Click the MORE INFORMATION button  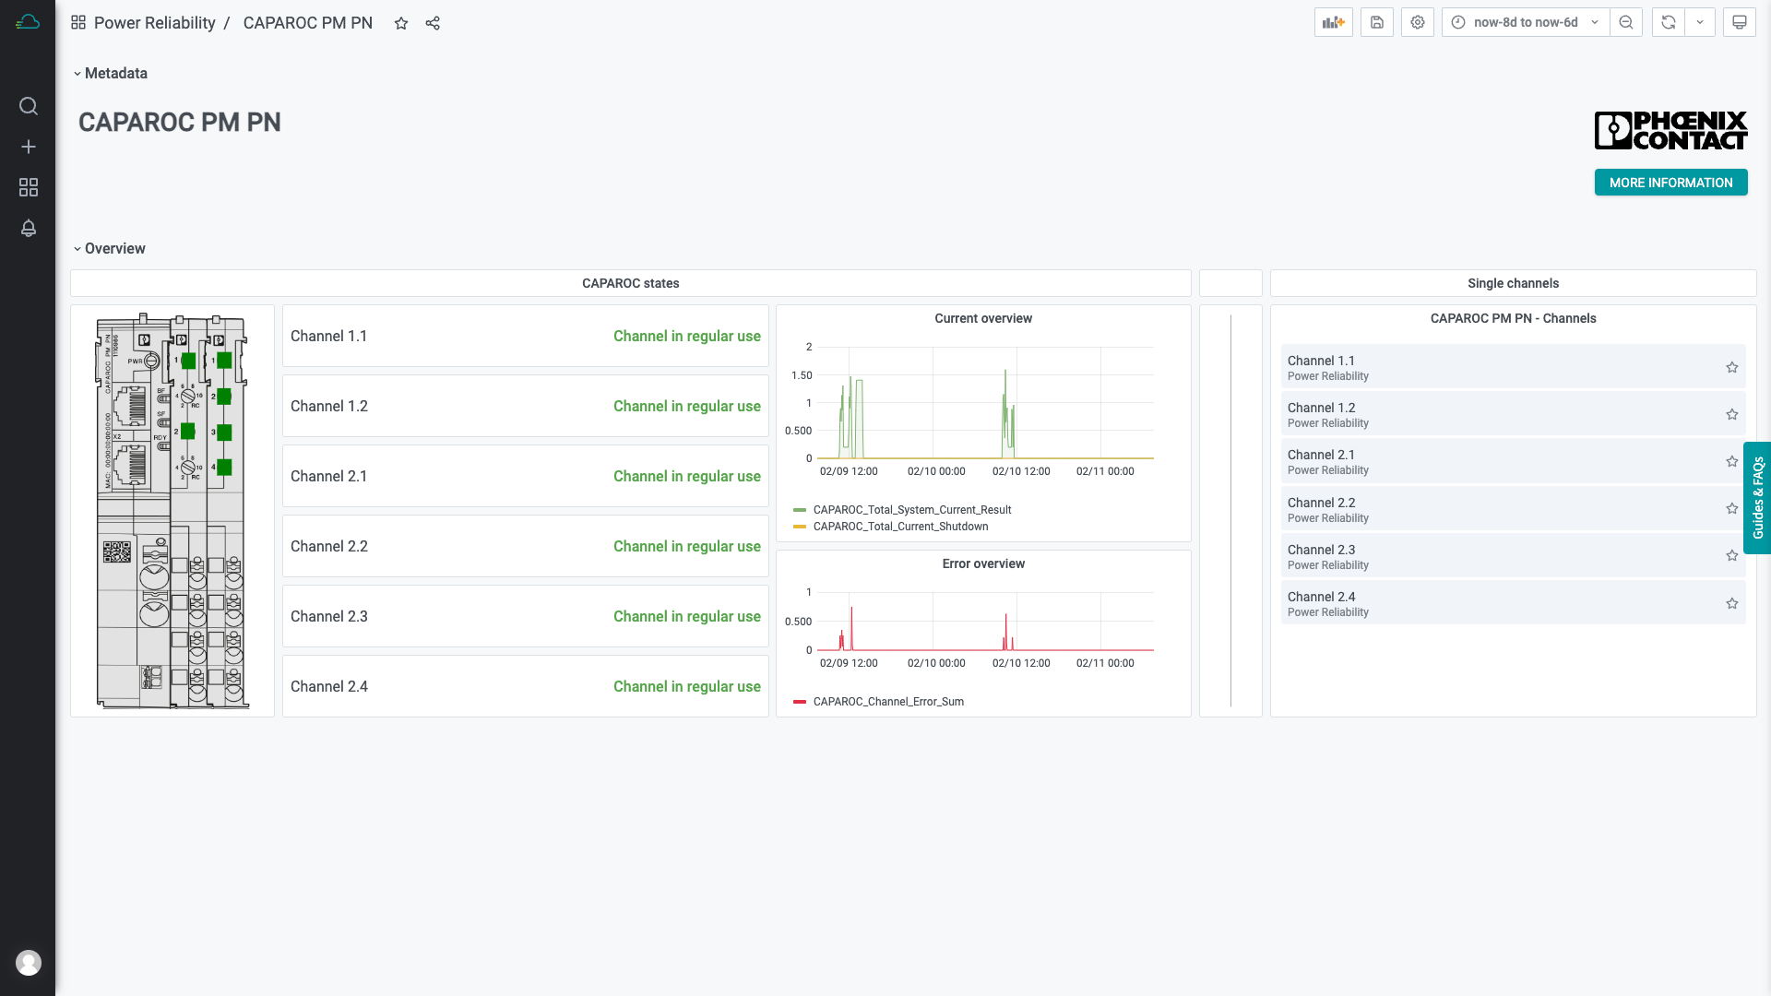1670,183
